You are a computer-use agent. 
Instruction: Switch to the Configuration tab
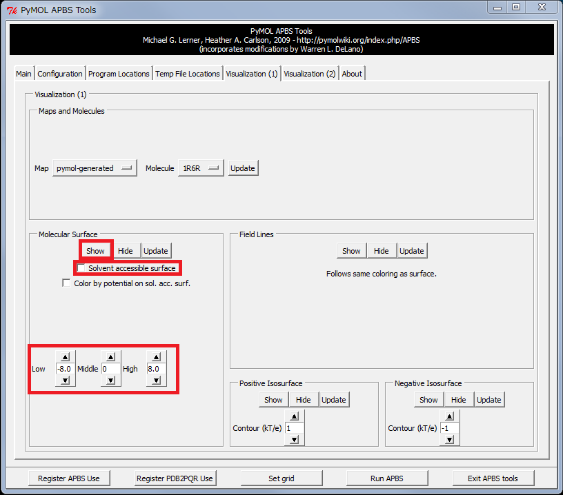click(60, 74)
